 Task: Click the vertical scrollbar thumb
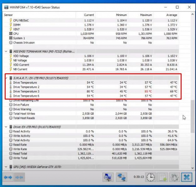192,117
